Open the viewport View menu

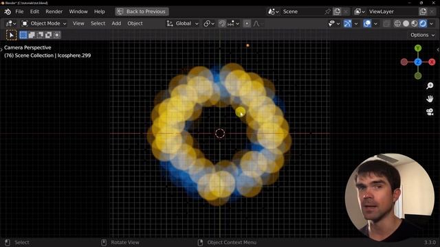pos(78,23)
